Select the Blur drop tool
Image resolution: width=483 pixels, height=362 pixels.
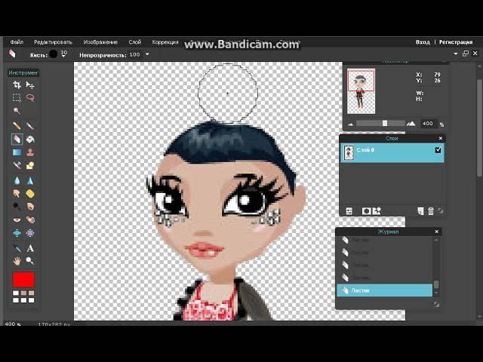[17, 180]
